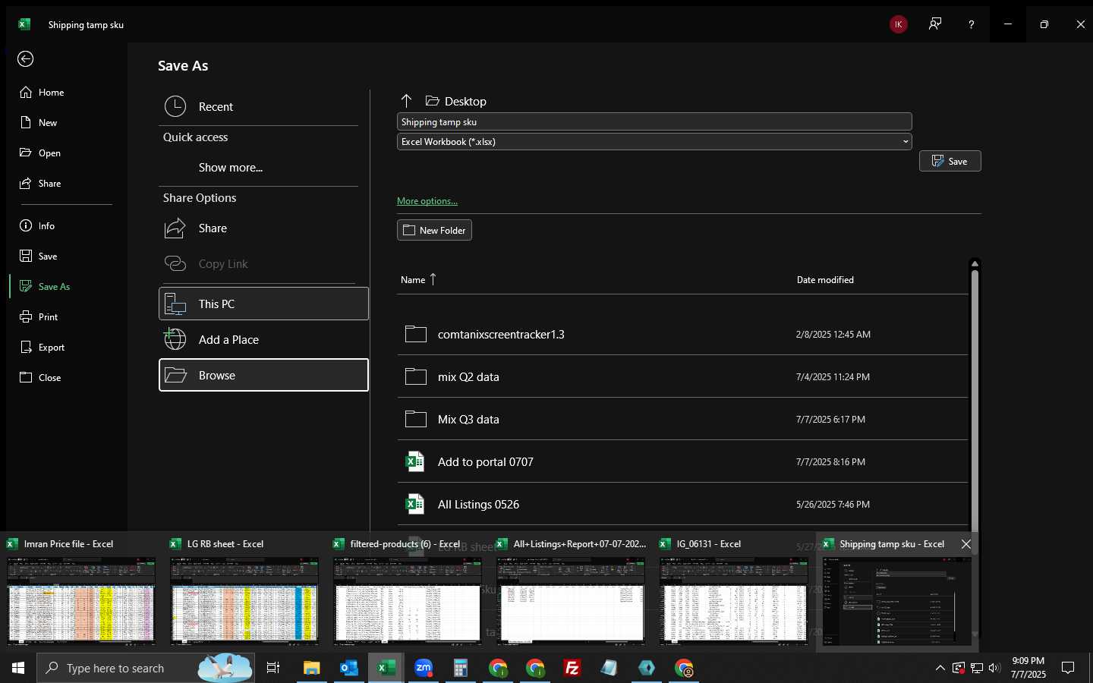Image resolution: width=1093 pixels, height=683 pixels.
Task: Click the volume speaker tray icon
Action: click(994, 668)
